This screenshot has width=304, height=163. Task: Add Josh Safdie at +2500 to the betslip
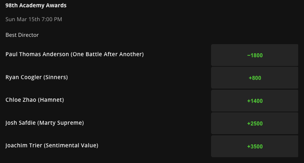254,123
